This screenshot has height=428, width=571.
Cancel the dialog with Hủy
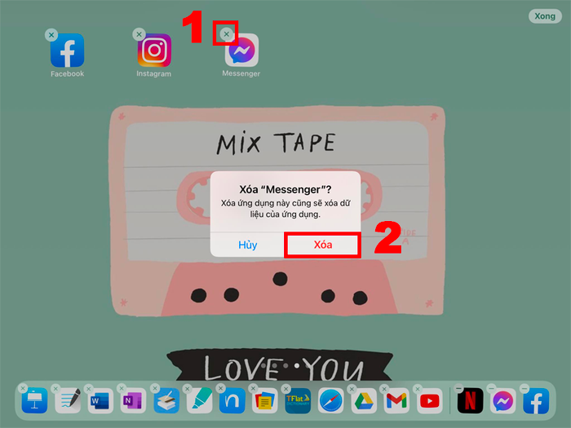(248, 245)
